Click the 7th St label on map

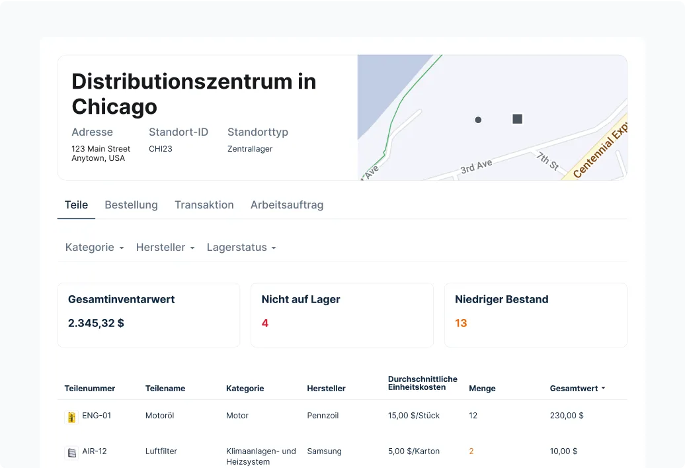click(548, 161)
